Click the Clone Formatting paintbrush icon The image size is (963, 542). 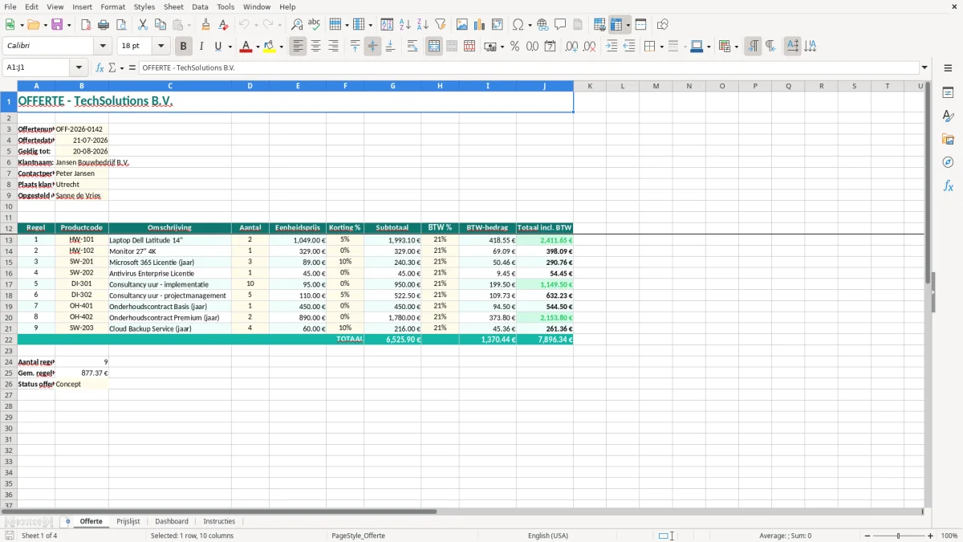[205, 25]
